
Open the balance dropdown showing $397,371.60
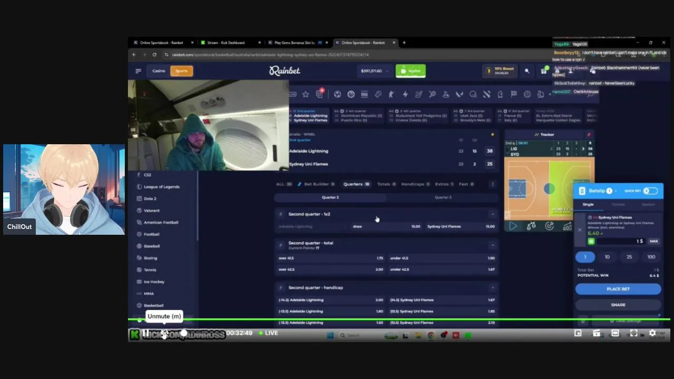[x=374, y=71]
